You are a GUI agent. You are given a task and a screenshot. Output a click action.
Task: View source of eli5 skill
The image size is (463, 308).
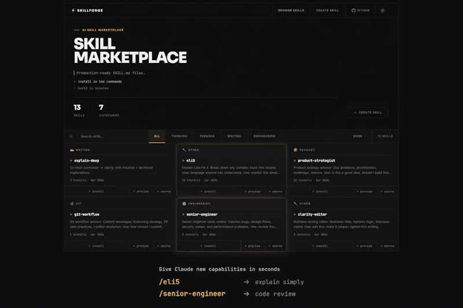pyautogui.click(x=275, y=192)
